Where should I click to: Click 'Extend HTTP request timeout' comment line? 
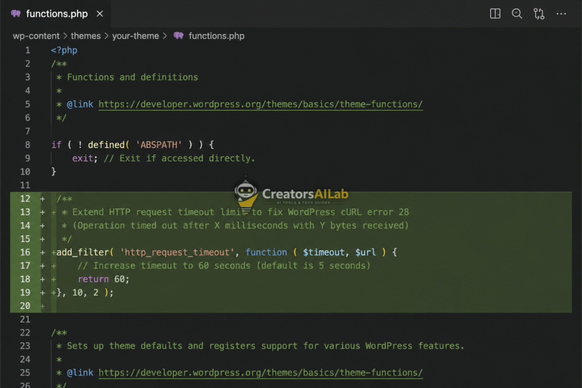click(x=235, y=212)
